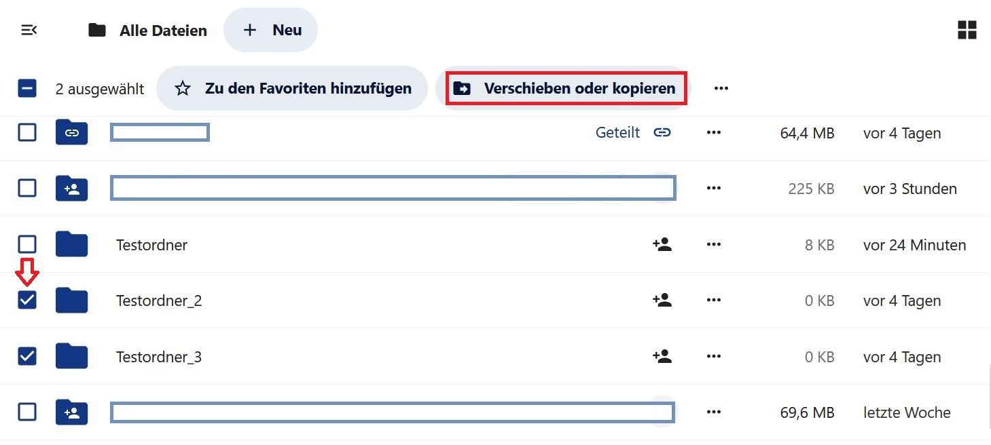Uncheck the Testordner_3 checkbox
991x445 pixels.
[x=27, y=356]
